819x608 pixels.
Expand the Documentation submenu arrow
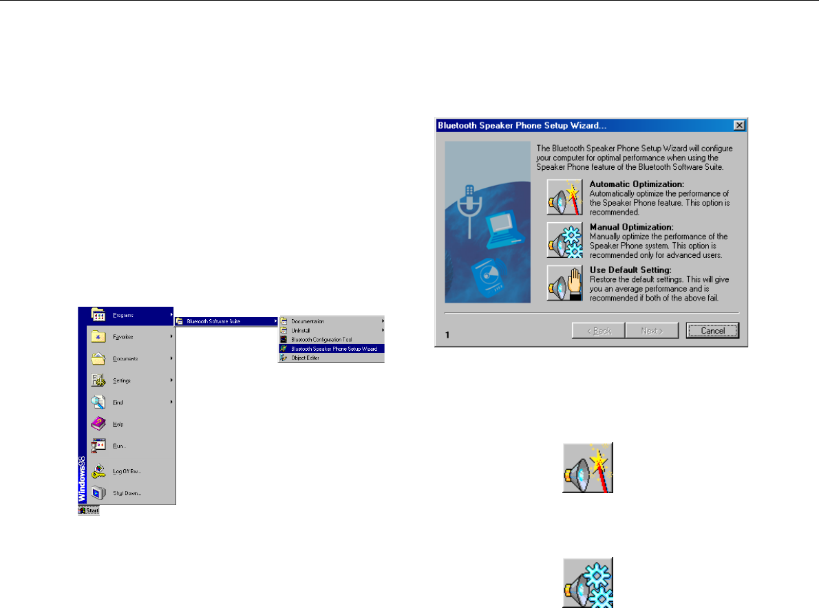(x=383, y=321)
